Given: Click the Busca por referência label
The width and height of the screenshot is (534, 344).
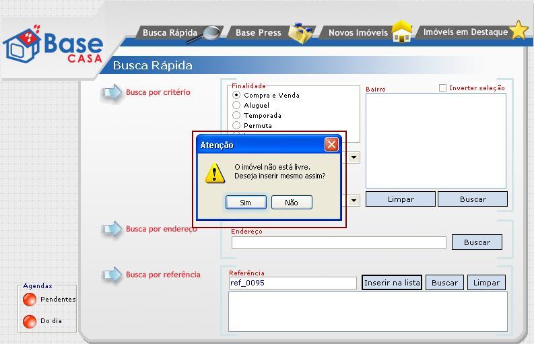Looking at the screenshot, I should click(163, 275).
